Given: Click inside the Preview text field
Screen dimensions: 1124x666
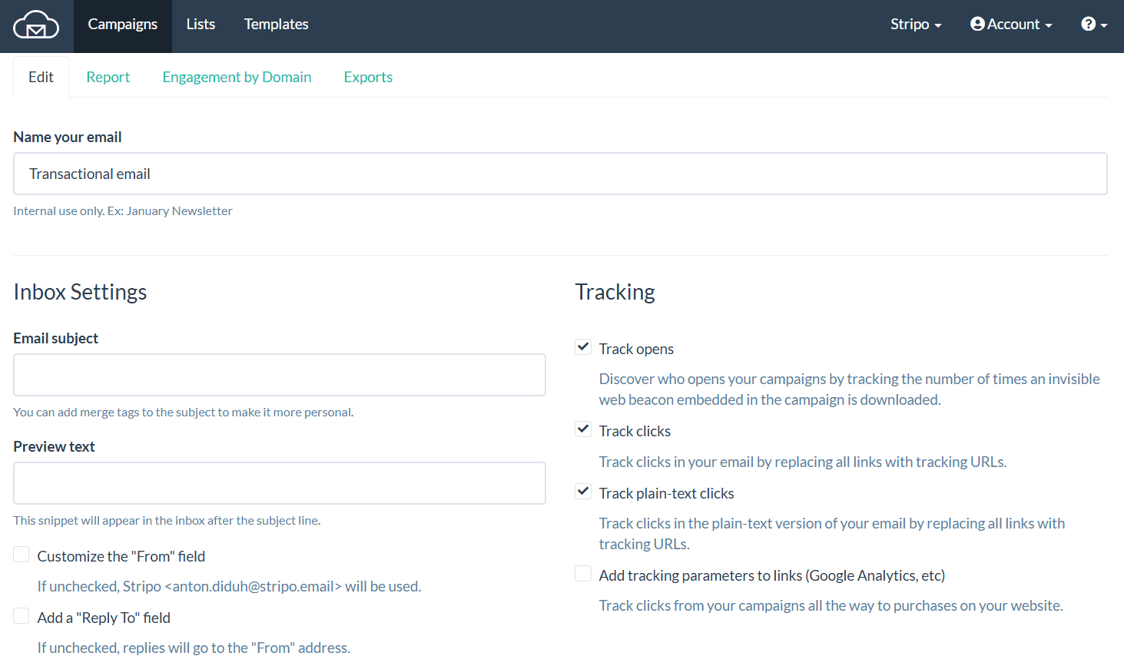Looking at the screenshot, I should point(279,482).
